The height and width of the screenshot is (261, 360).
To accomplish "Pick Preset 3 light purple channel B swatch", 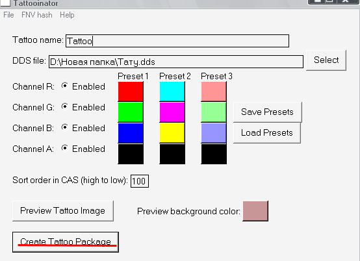I will (x=214, y=133).
